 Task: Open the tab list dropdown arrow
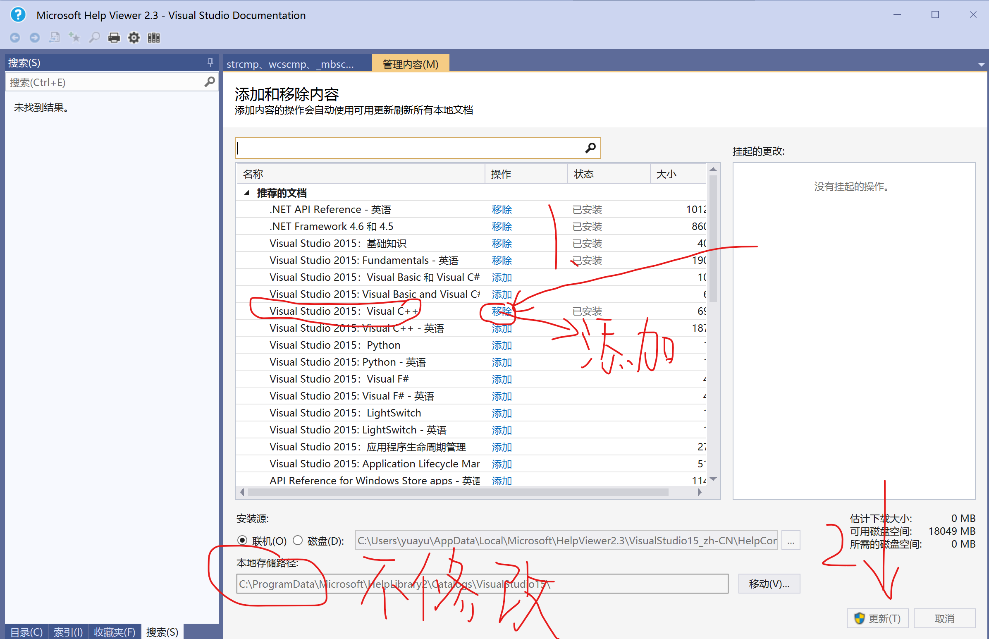(x=981, y=65)
